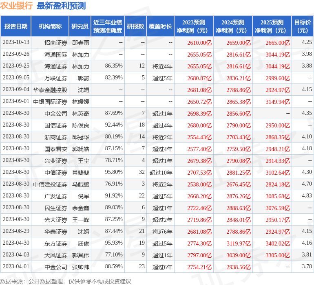Click analyst name 王一峰
The image size is (314, 285).
pyautogui.click(x=80, y=220)
